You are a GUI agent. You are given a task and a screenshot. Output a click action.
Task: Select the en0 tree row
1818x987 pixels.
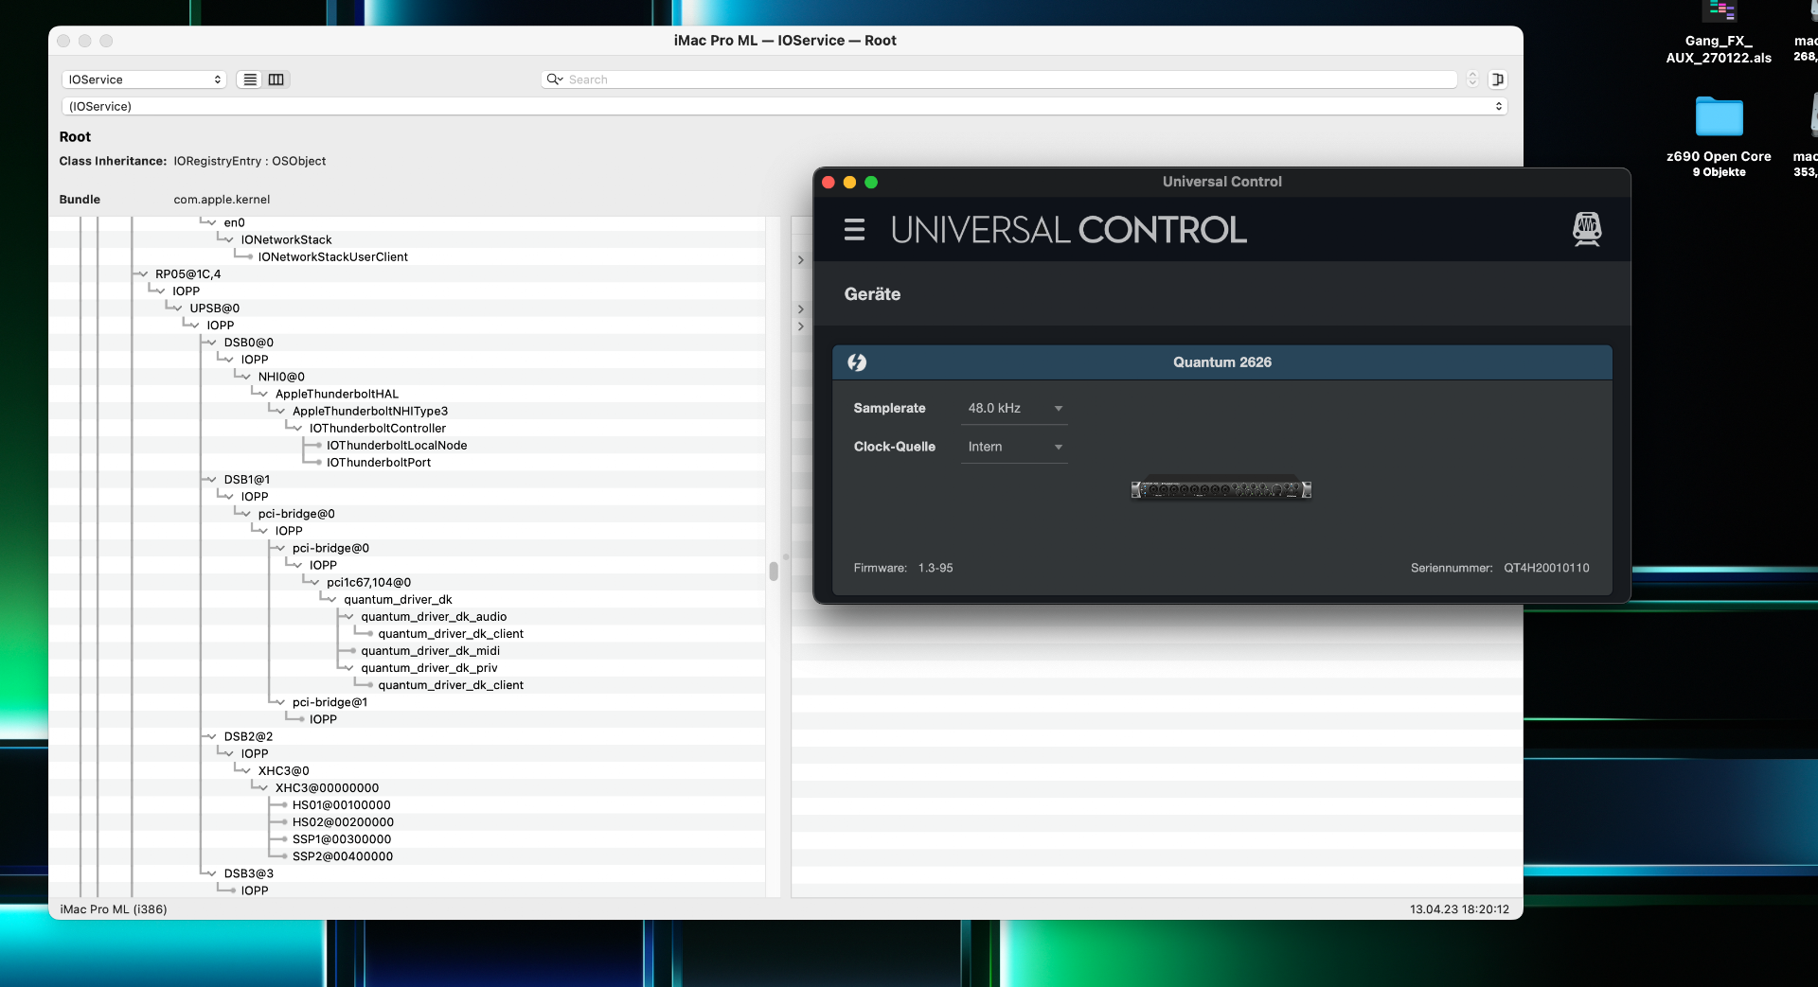pyautogui.click(x=234, y=223)
